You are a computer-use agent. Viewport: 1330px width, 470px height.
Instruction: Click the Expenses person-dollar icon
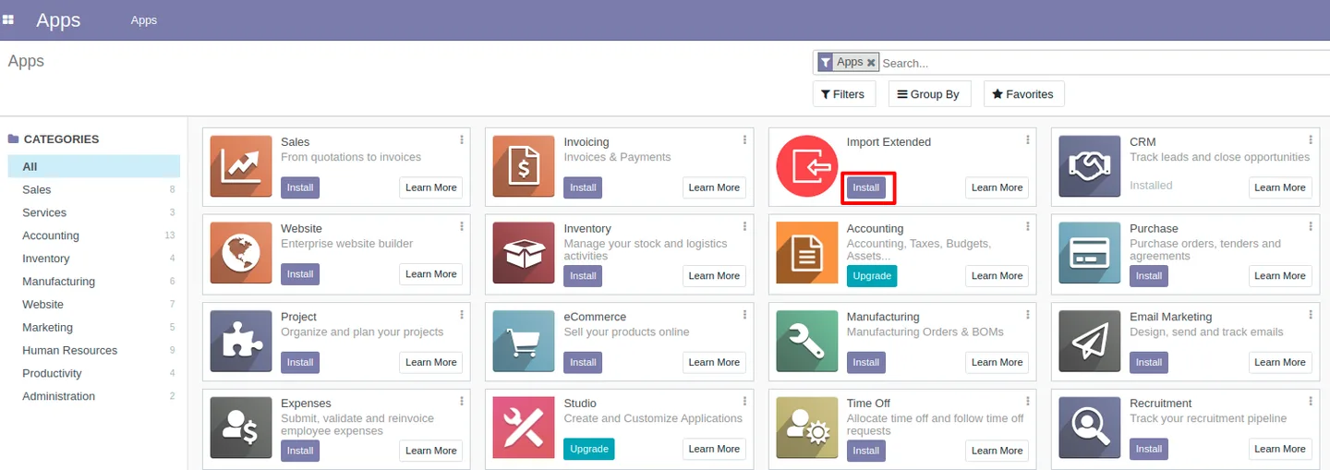tap(241, 428)
